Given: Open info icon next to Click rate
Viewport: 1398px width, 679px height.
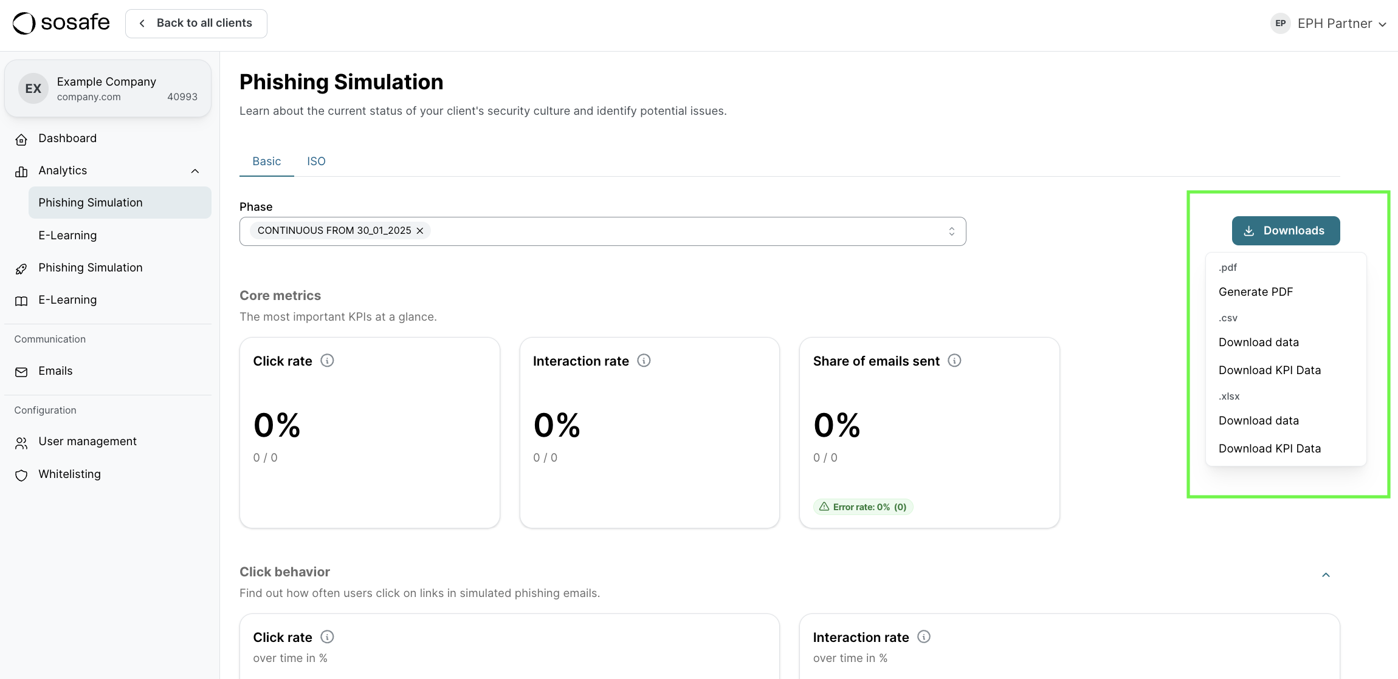Looking at the screenshot, I should 327,361.
